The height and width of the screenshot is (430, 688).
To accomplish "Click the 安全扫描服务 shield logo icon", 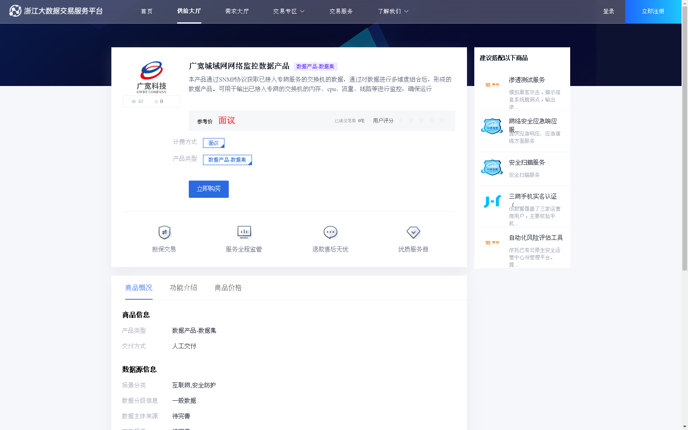I will click(x=492, y=168).
